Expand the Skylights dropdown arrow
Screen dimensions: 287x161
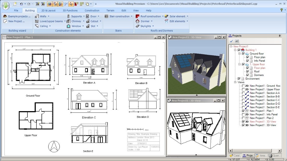(x=153, y=26)
